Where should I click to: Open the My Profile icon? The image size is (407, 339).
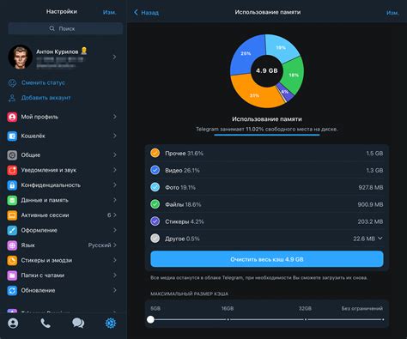[12, 117]
